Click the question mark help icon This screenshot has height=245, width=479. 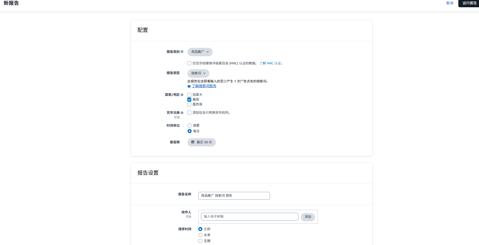tap(189, 86)
